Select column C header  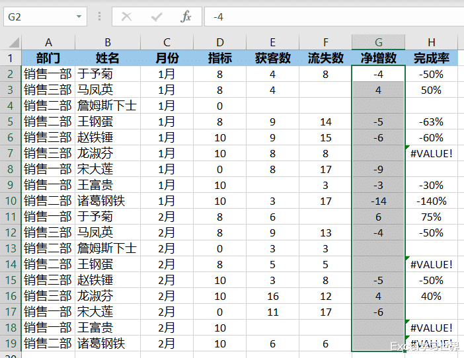[x=167, y=42]
